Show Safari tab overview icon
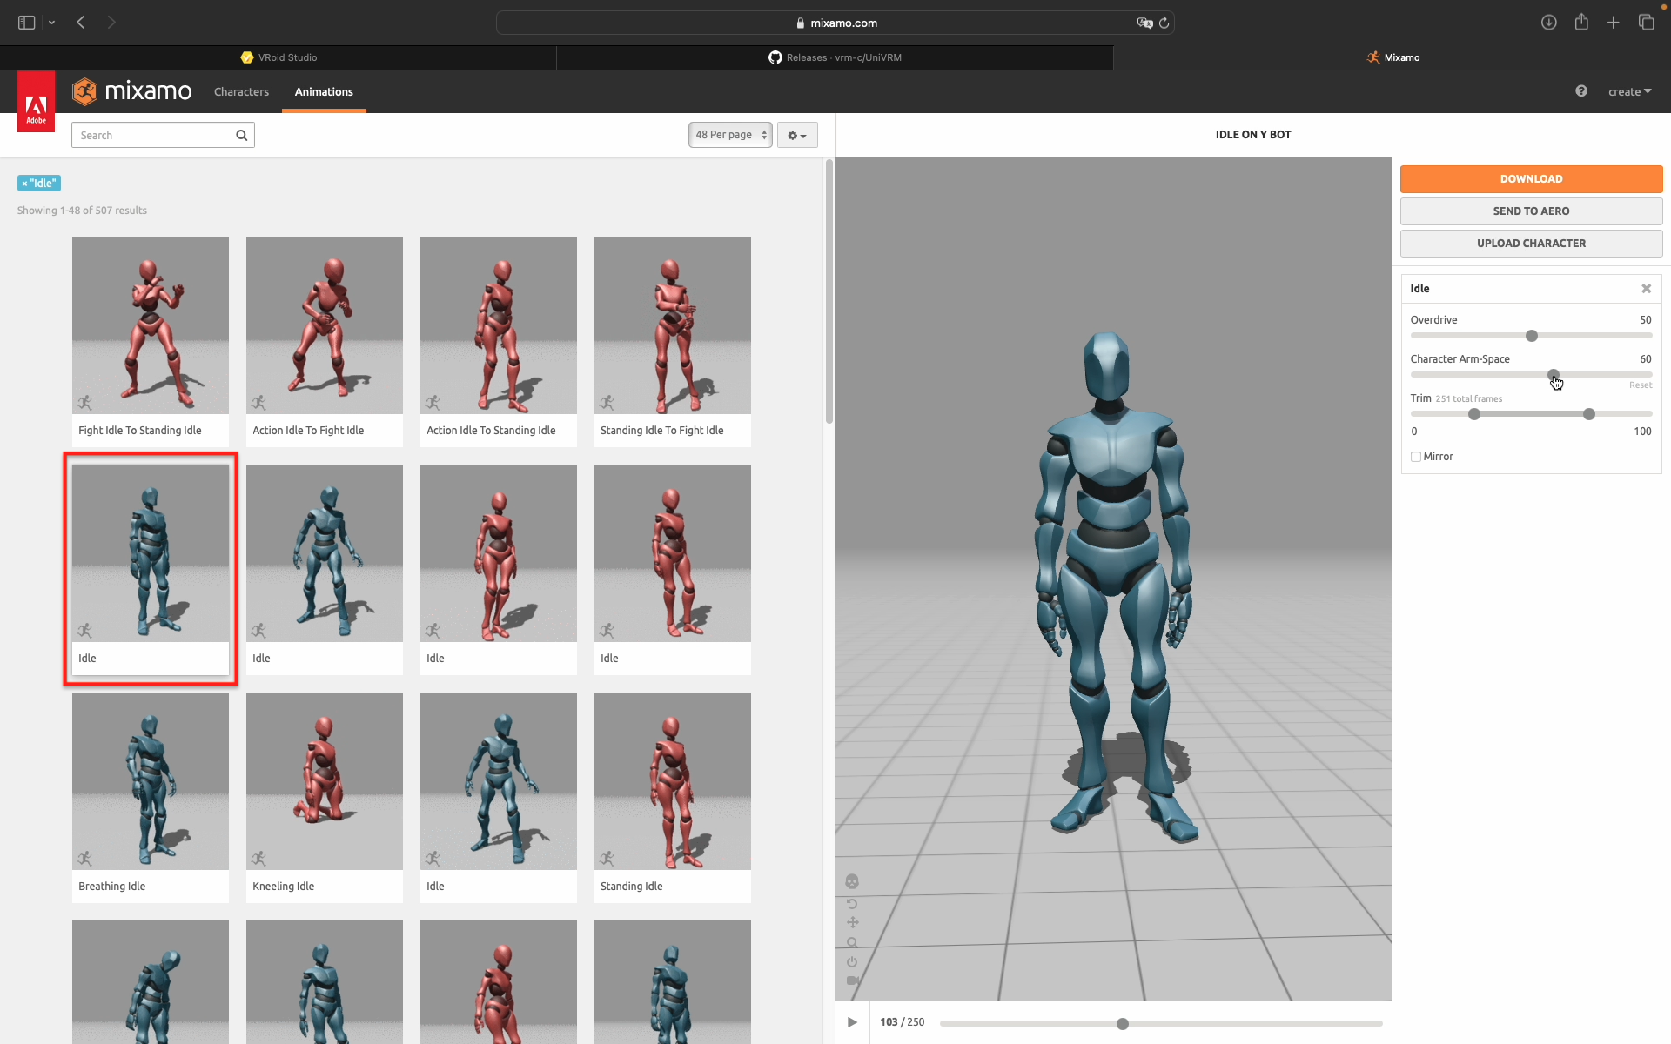This screenshot has width=1671, height=1044. [1646, 23]
